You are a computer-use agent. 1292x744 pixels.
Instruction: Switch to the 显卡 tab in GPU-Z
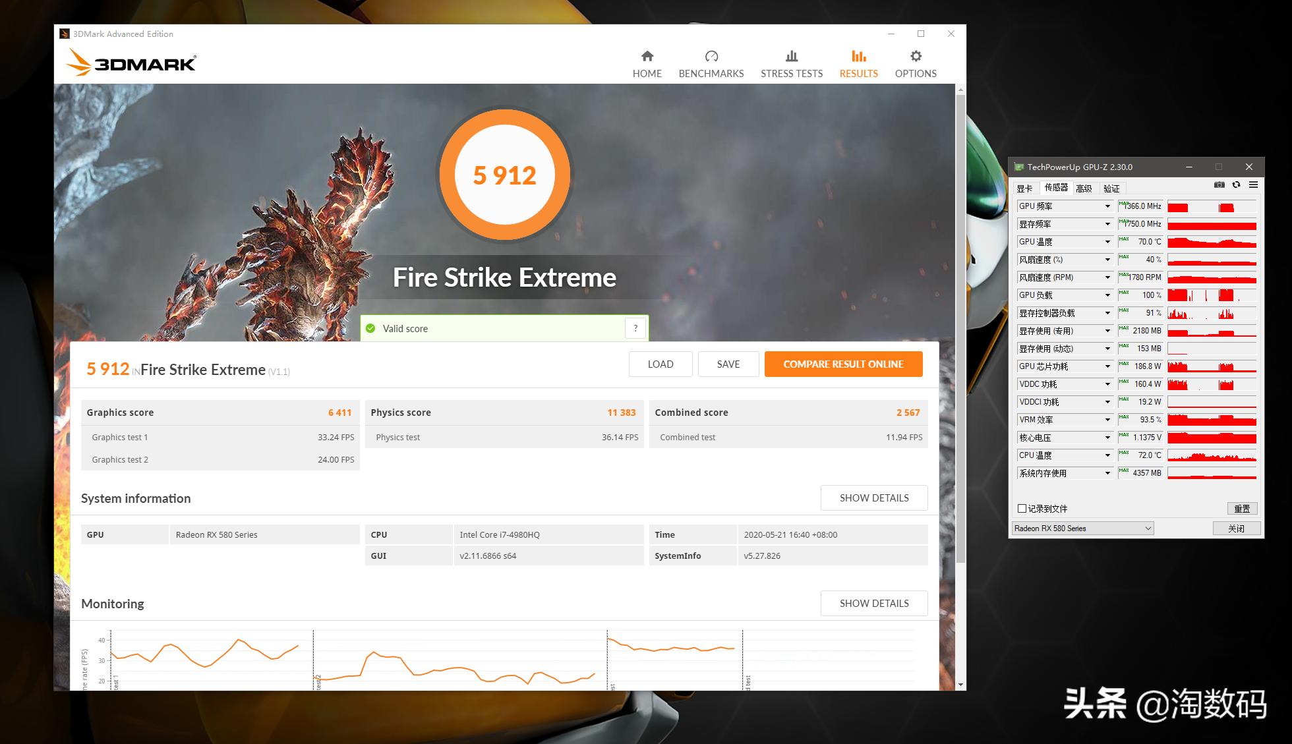point(1024,188)
